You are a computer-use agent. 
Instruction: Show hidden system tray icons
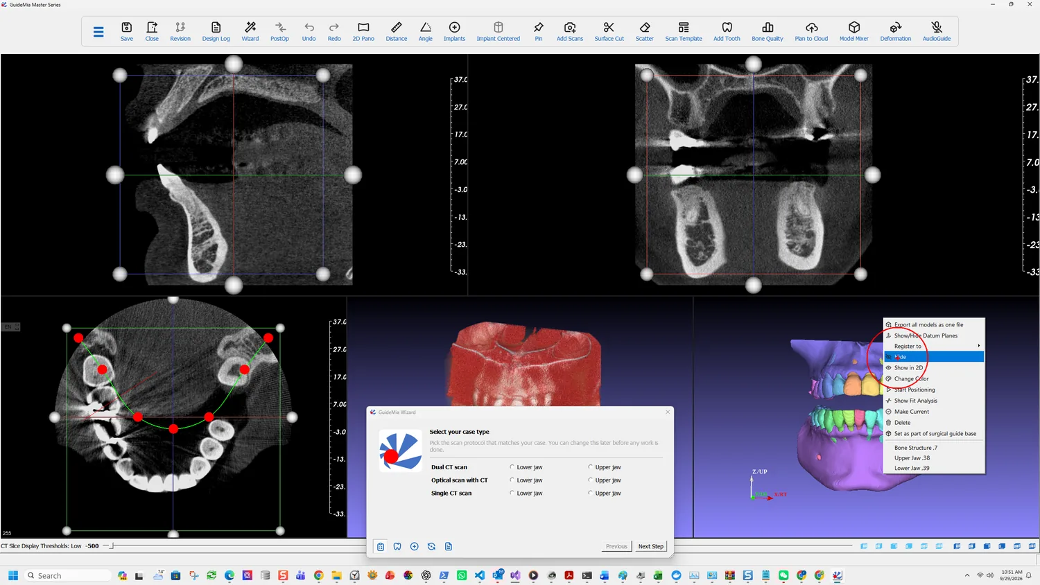point(967,575)
